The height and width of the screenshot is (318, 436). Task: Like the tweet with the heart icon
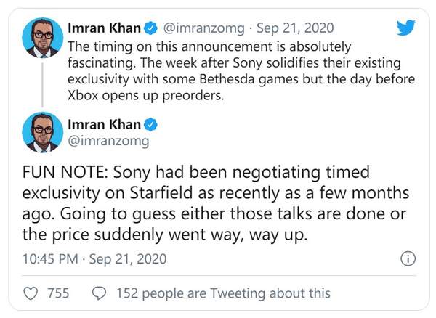[31, 293]
